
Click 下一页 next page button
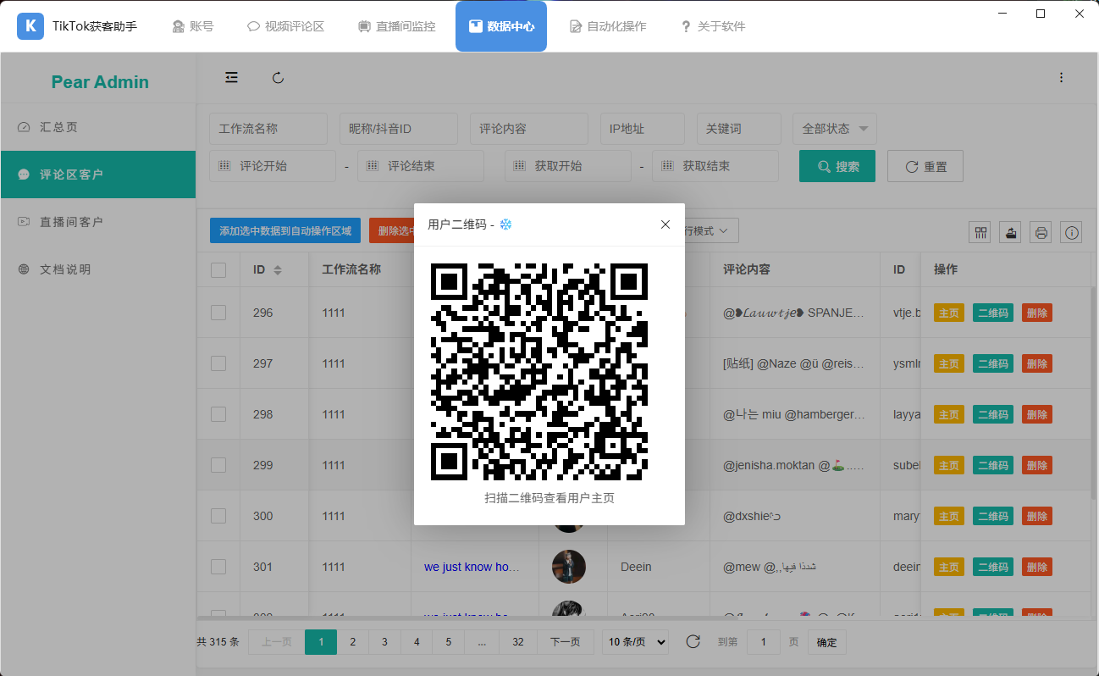[x=566, y=642]
